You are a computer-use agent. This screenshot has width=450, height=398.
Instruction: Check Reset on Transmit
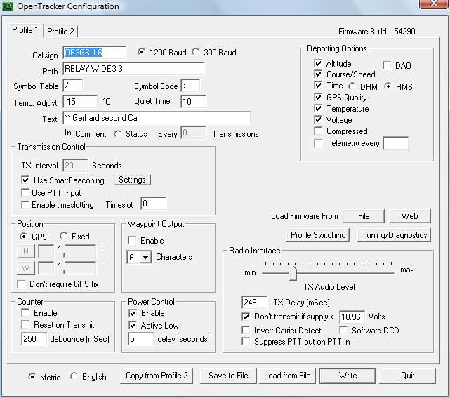pyautogui.click(x=25, y=324)
